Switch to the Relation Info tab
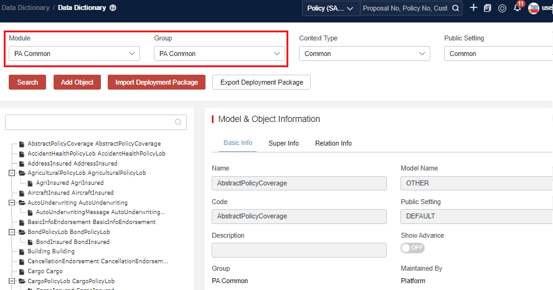553x290 pixels. pos(333,143)
